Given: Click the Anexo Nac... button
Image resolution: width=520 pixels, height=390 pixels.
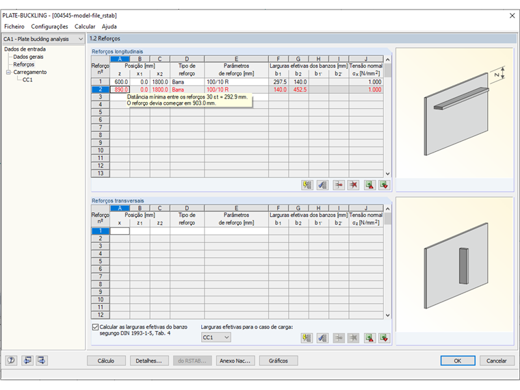Looking at the screenshot, I should click(235, 361).
